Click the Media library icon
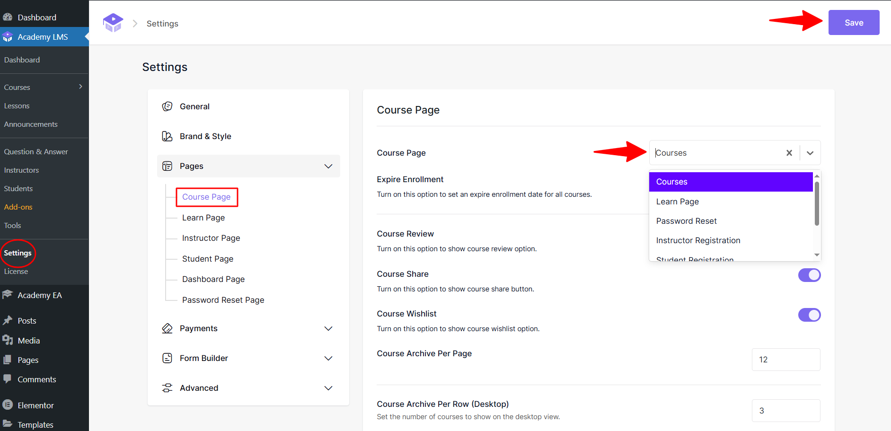The height and width of the screenshot is (431, 891). point(8,340)
